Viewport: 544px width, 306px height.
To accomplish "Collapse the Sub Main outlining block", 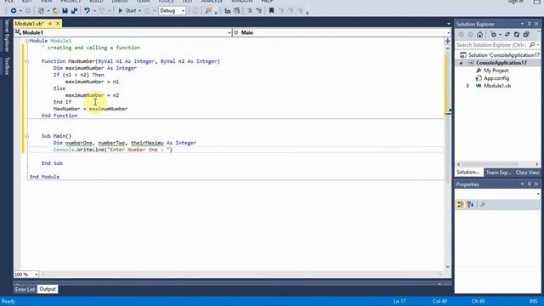I will pyautogui.click(x=26, y=136).
